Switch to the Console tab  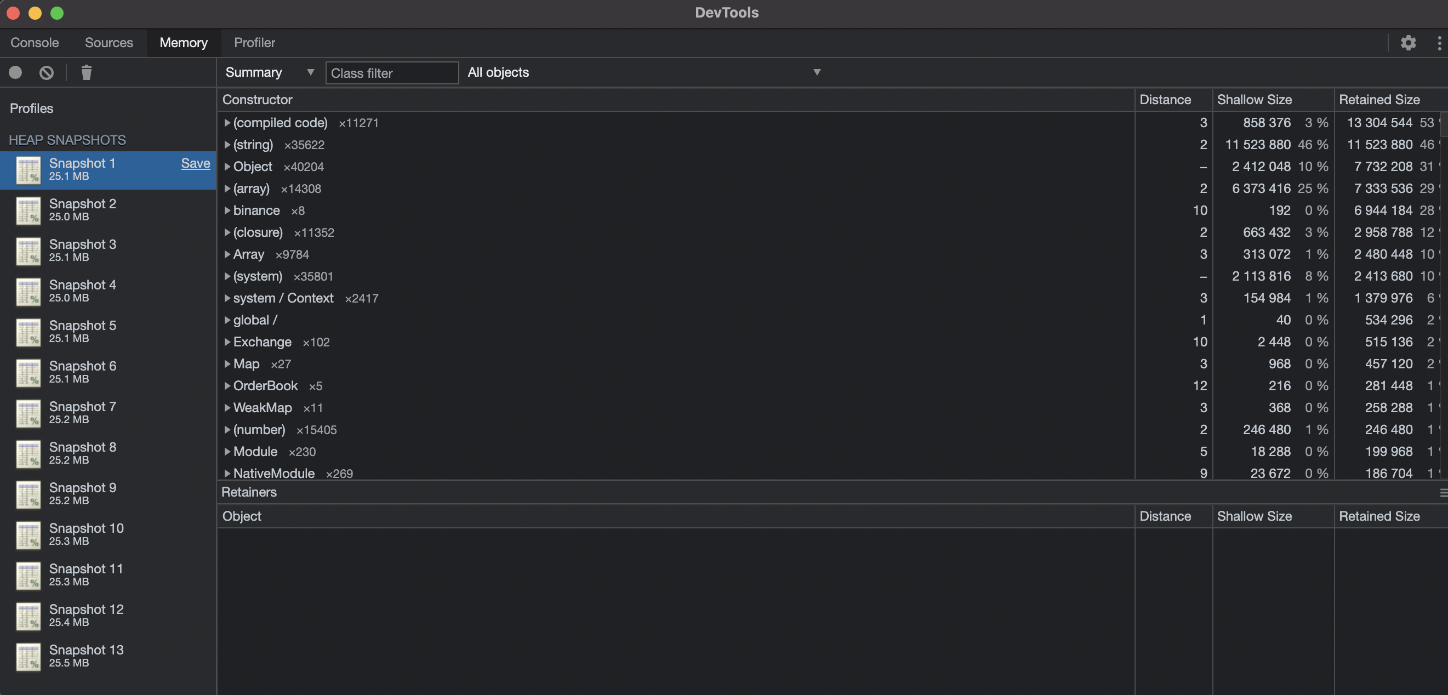click(35, 43)
